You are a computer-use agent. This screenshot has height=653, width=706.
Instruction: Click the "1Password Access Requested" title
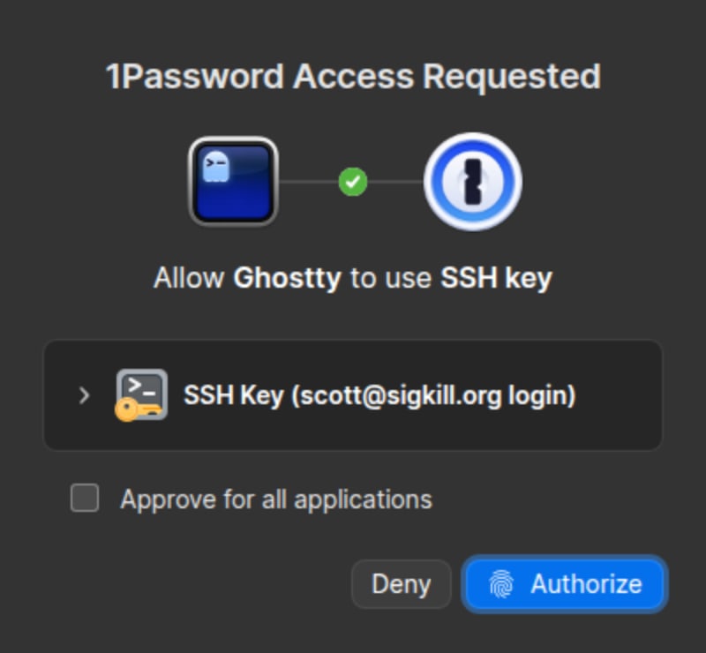tap(353, 77)
